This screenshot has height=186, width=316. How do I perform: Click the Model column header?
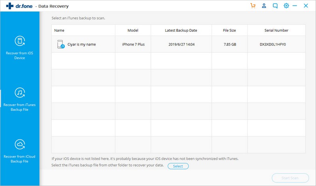pyautogui.click(x=133, y=30)
